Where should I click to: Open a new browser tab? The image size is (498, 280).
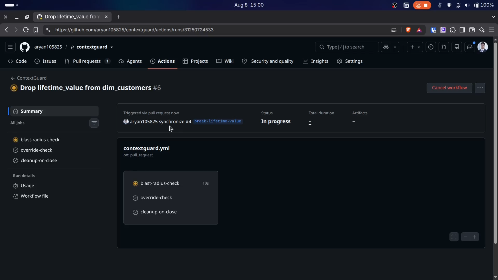(118, 17)
